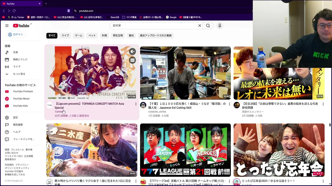Open the ツイッチ関連 bookmark folder
Image resolution: width=332 pixels, height=186 pixels.
[x=129, y=17]
